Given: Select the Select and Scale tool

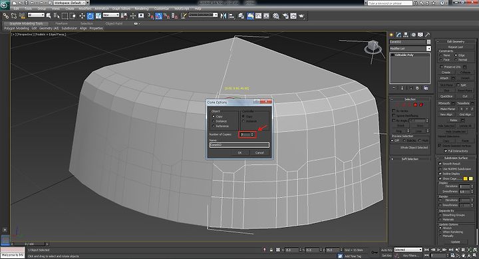Looking at the screenshot, I should (x=98, y=15).
